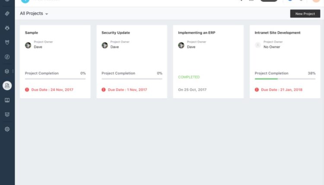
Task: Expand the All Projects dropdown
Action: tap(34, 14)
